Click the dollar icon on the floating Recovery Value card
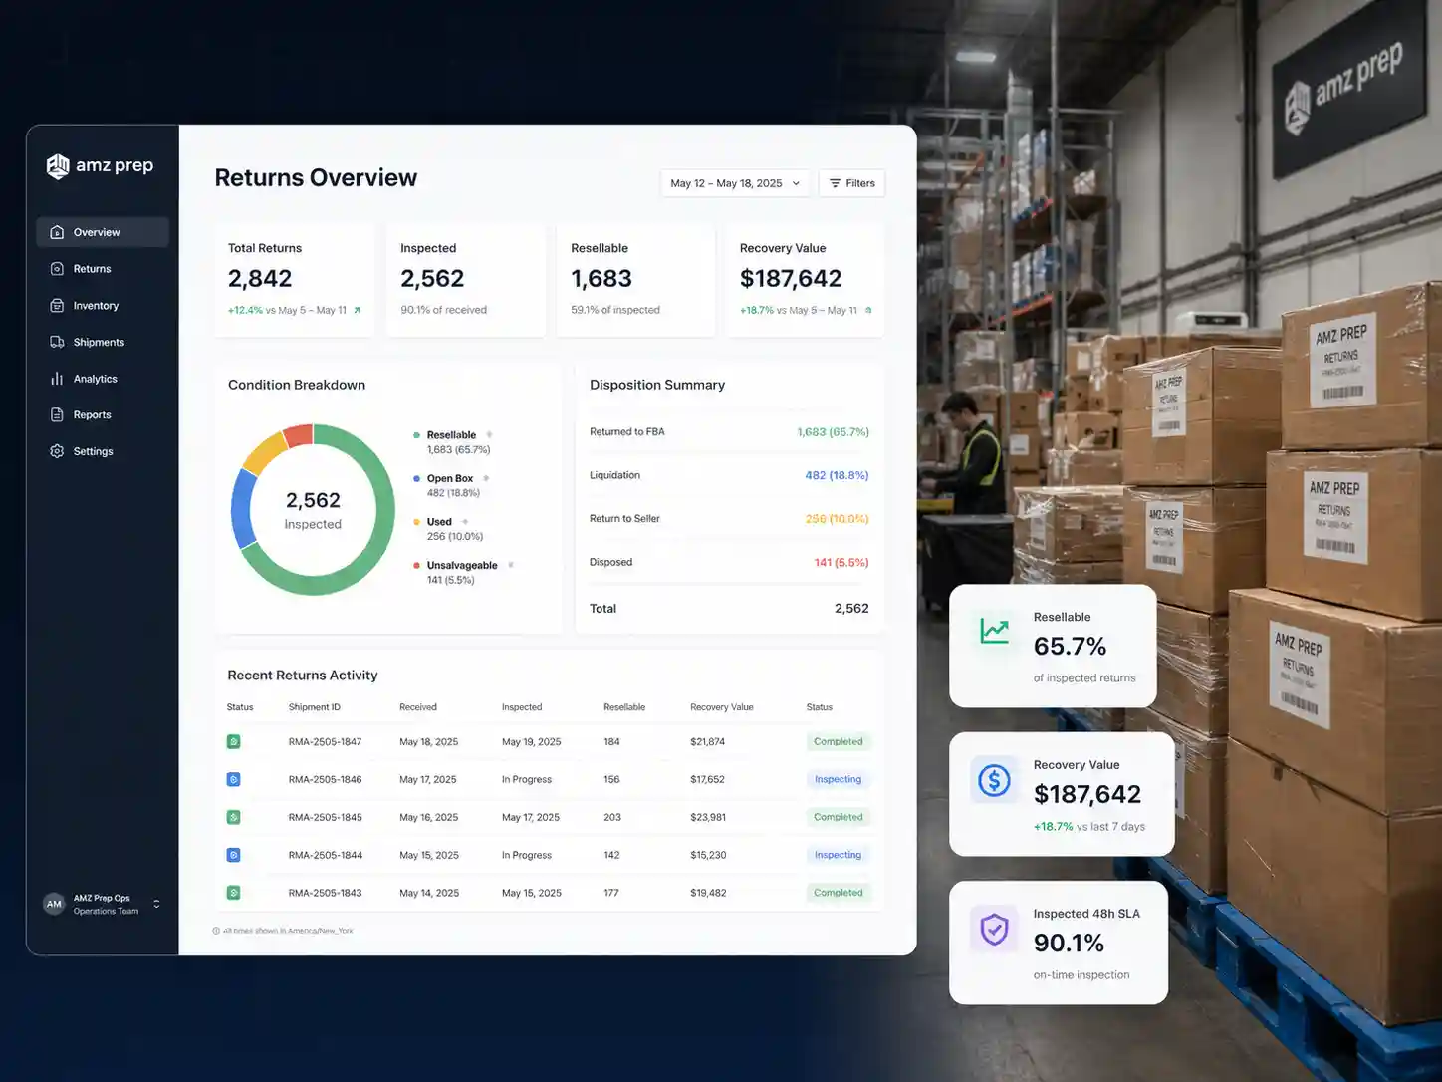1442x1082 pixels. coord(994,780)
